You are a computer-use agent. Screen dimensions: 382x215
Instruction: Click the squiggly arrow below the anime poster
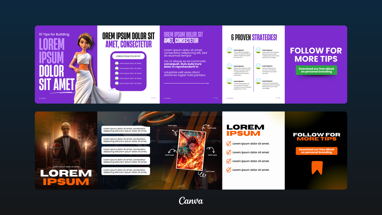tap(201, 174)
